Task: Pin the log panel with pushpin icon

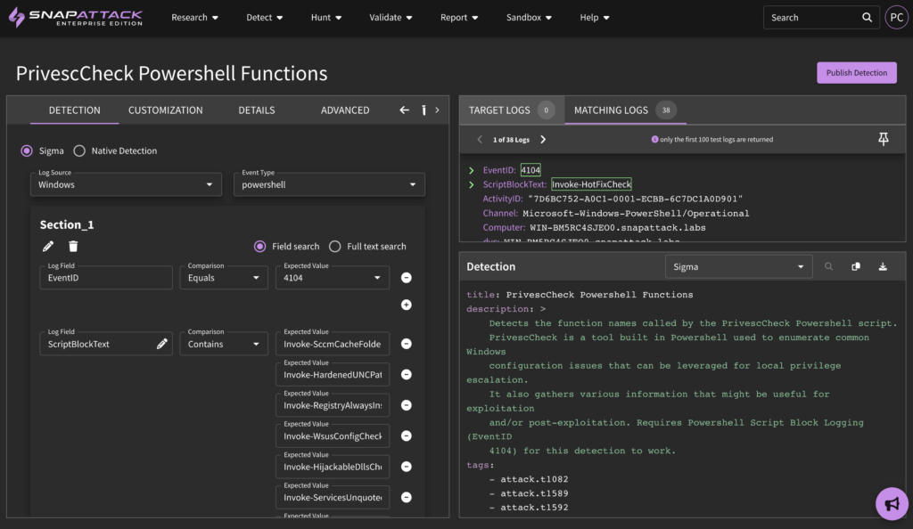Action: [884, 139]
